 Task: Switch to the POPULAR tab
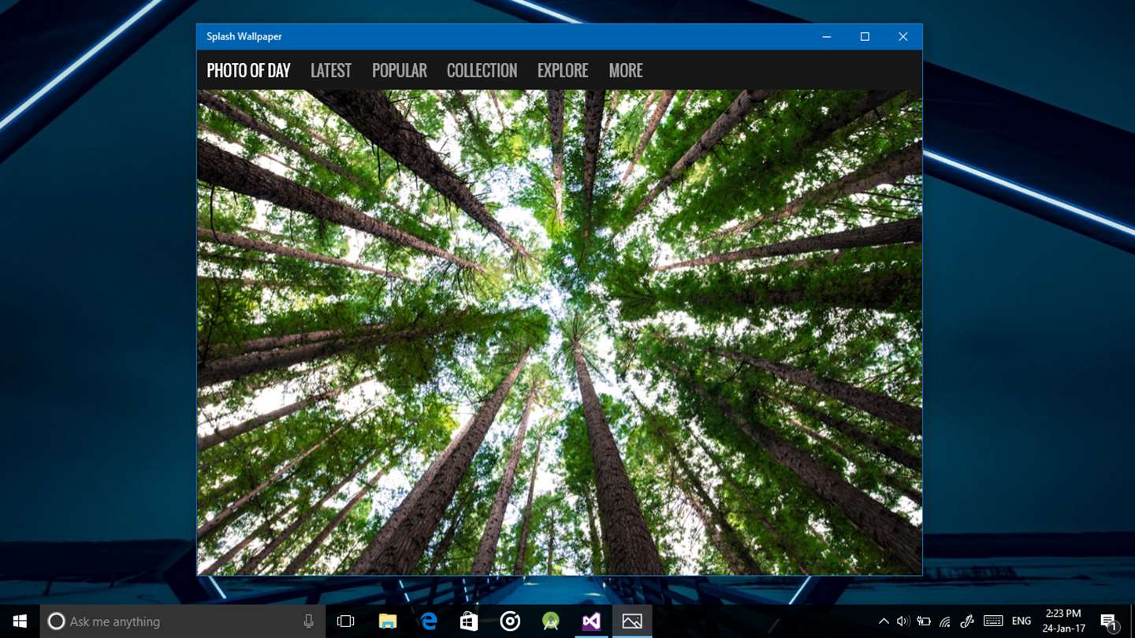400,71
